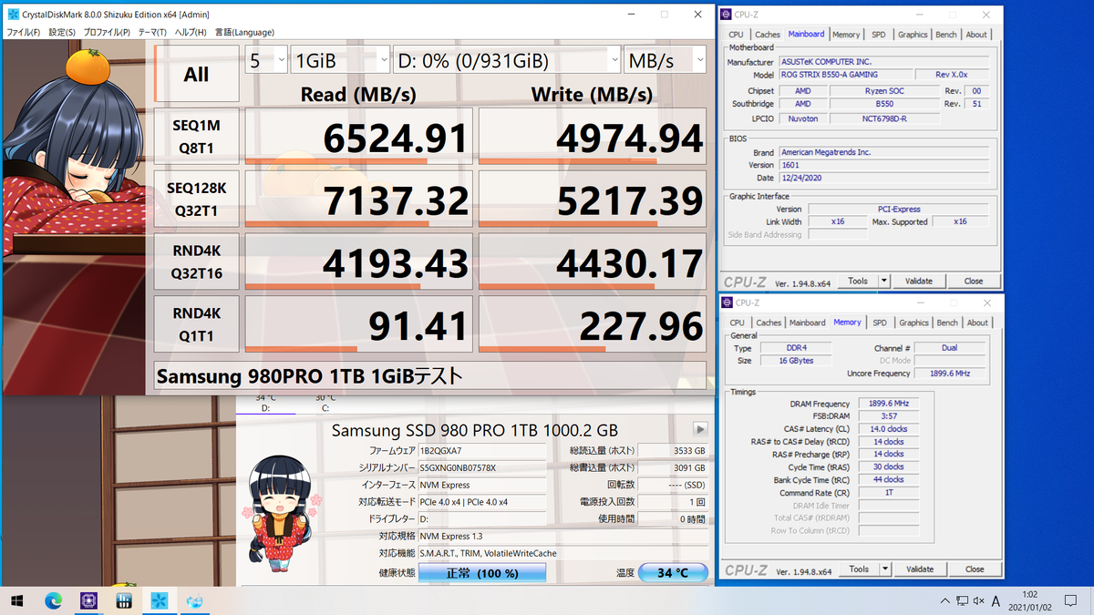
Task: Open the 設定(S) menu
Action: pyautogui.click(x=62, y=32)
